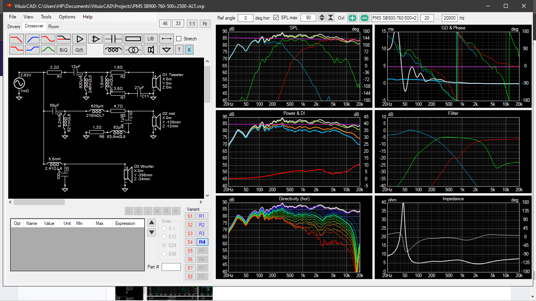Add an op-amp with plus/minus inputs
Image resolution: width=536 pixels, height=301 pixels.
pyautogui.click(x=95, y=39)
